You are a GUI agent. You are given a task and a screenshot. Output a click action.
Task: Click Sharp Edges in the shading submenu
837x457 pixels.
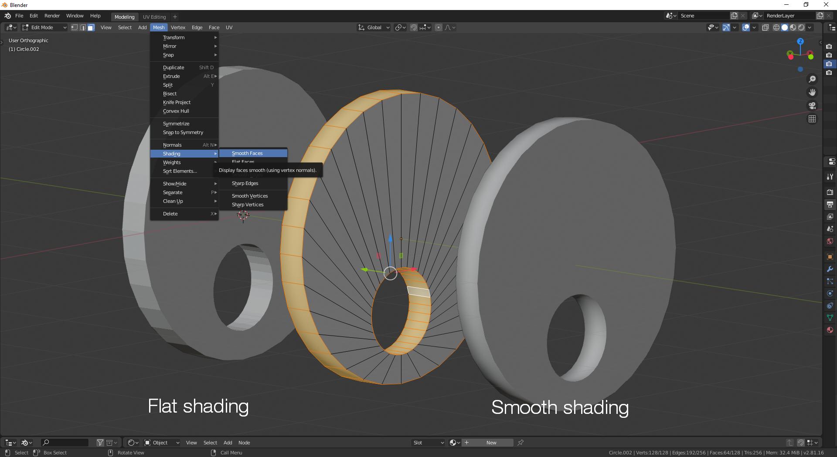(x=245, y=183)
